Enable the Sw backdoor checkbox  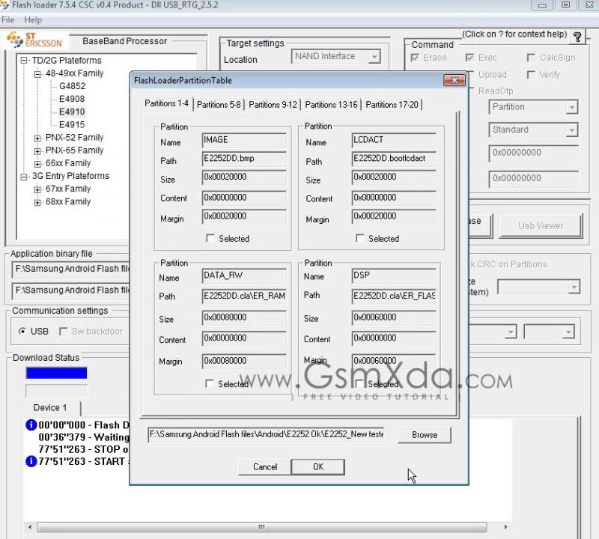click(64, 331)
